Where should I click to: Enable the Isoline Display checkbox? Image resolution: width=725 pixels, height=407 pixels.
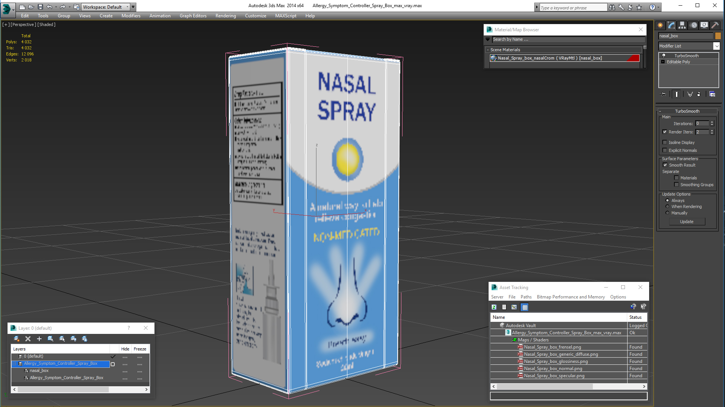(665, 142)
